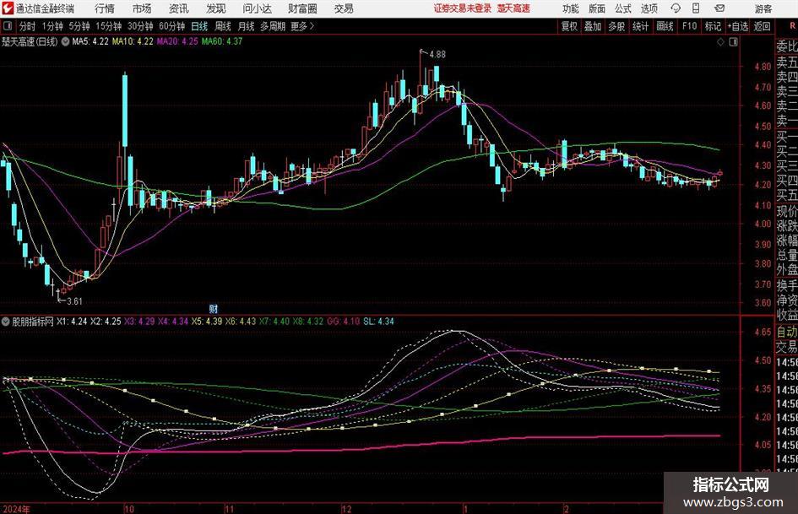Click the 多股 multi-stock button
This screenshot has width=798, height=514.
click(616, 26)
